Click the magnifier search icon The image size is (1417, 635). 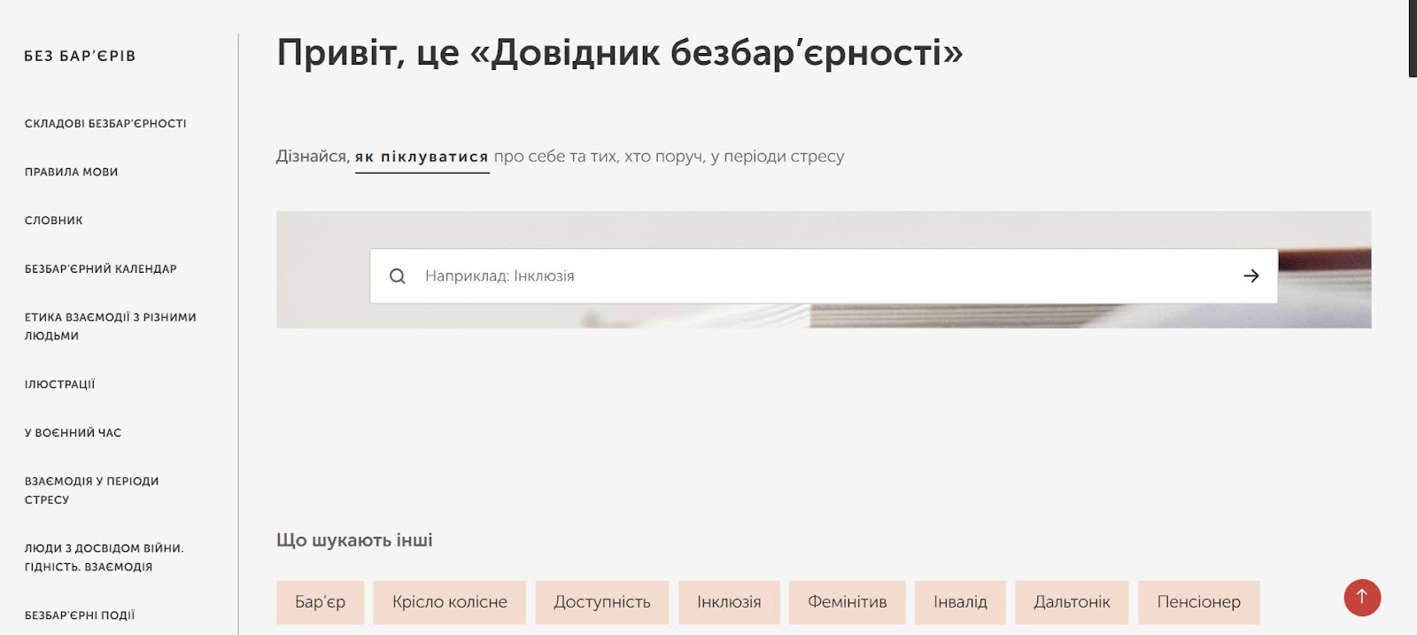tap(398, 276)
